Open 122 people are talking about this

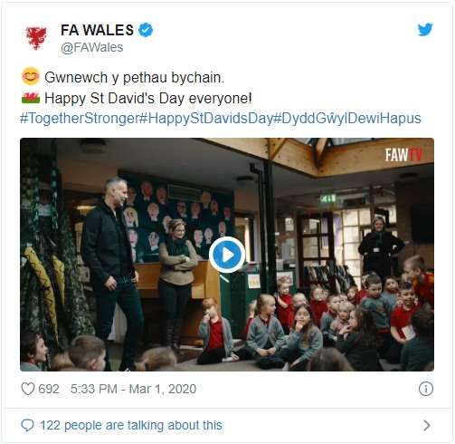pos(131,425)
